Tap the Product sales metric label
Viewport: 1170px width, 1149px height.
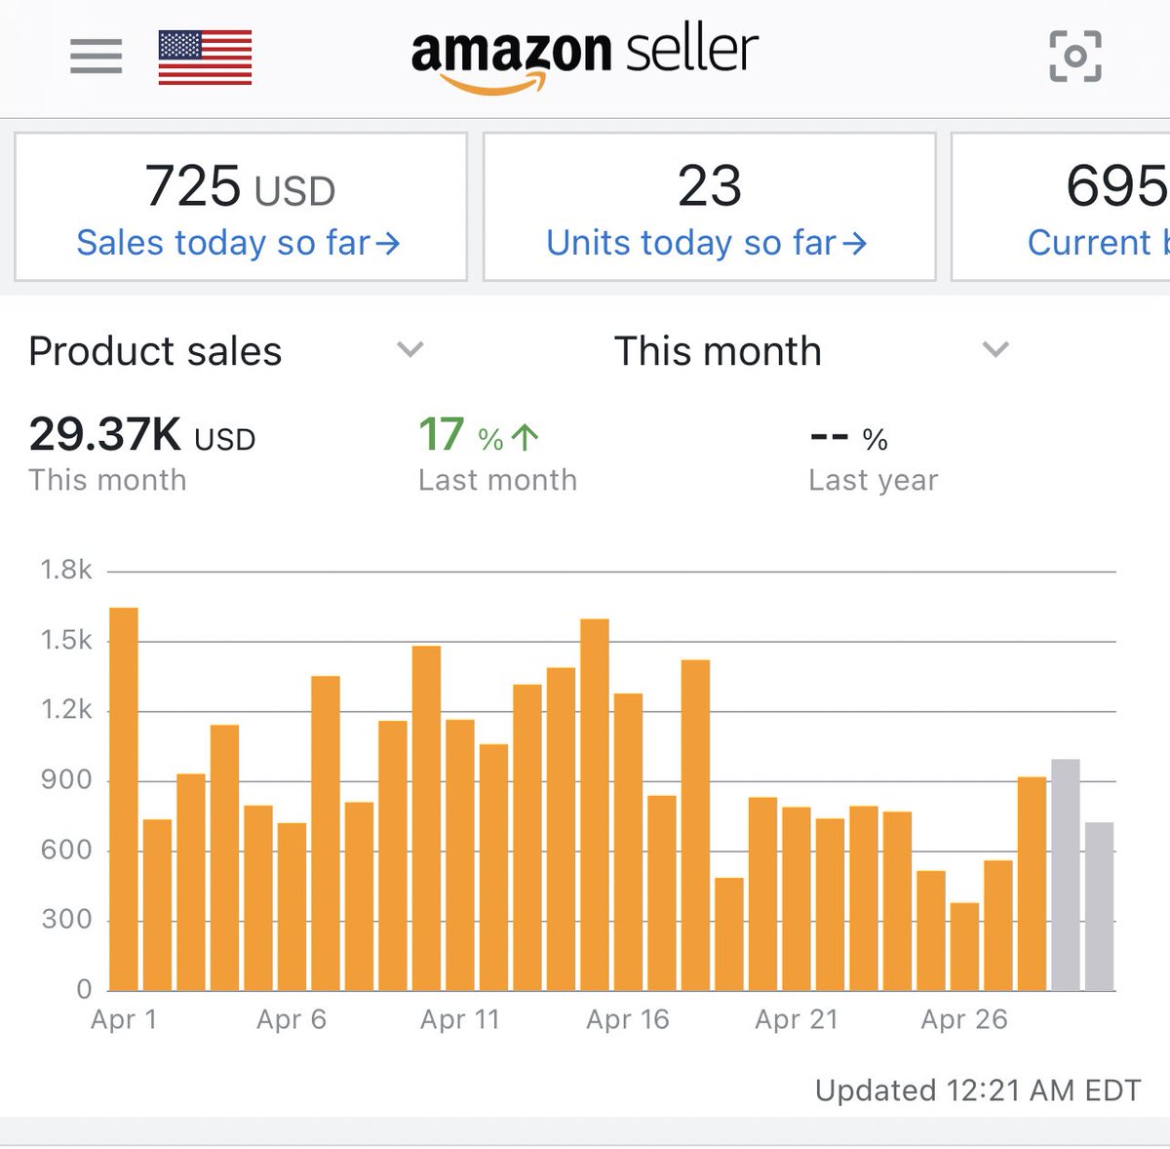(x=155, y=351)
